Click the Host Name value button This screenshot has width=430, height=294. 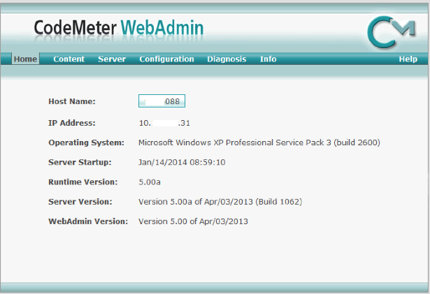pos(162,101)
